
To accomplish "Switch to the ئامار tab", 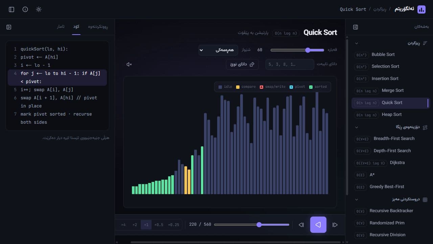I will [61, 27].
